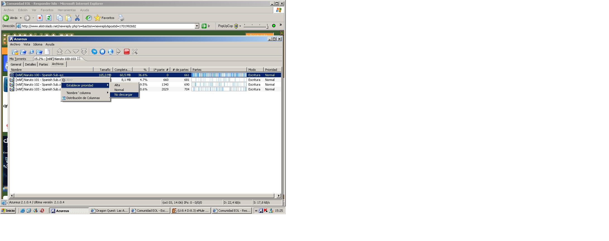The height and width of the screenshot is (241, 609).
Task: Click the second open-folder icon in Azureus toolbar
Action: click(x=23, y=52)
